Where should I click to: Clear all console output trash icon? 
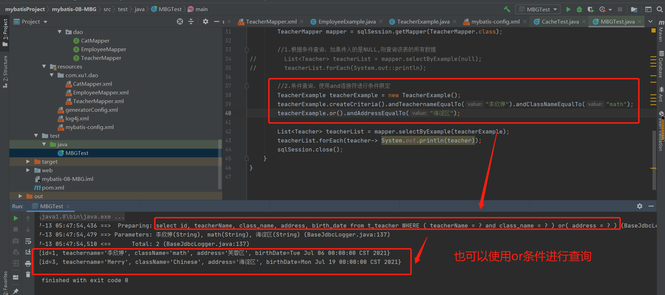(x=28, y=275)
